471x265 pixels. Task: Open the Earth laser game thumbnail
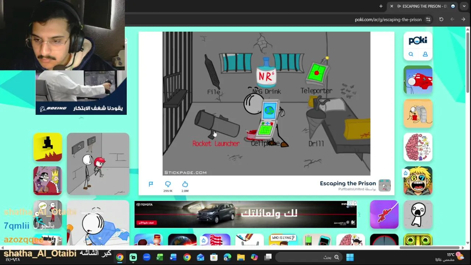(182, 240)
